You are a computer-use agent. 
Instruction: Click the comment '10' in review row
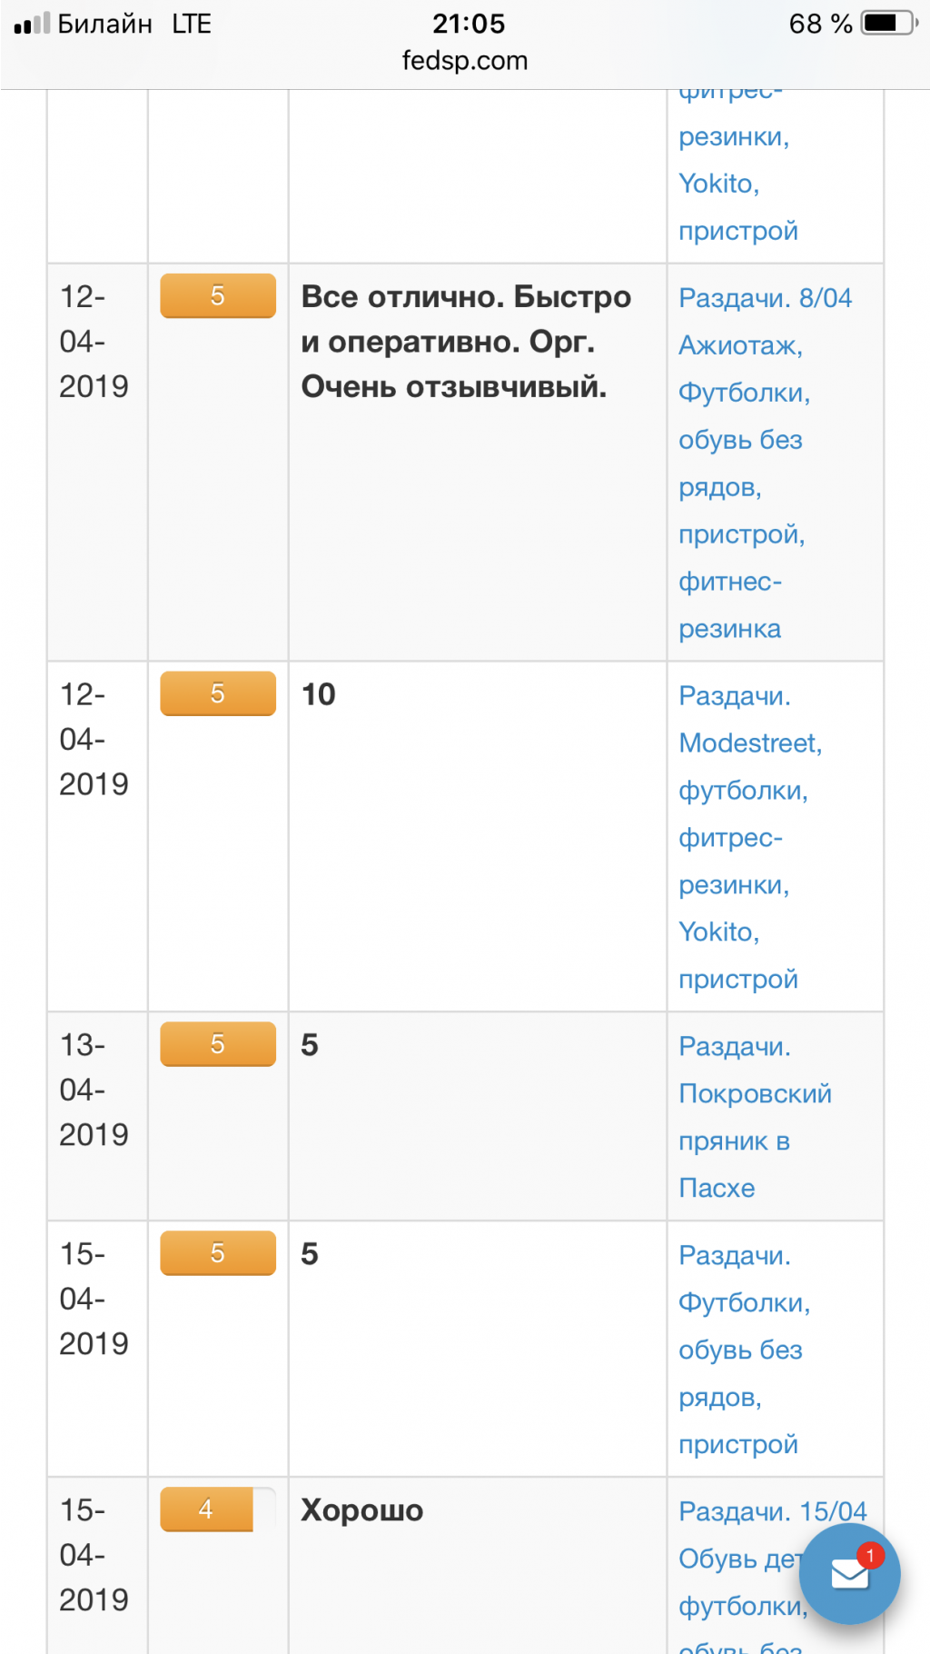[318, 694]
